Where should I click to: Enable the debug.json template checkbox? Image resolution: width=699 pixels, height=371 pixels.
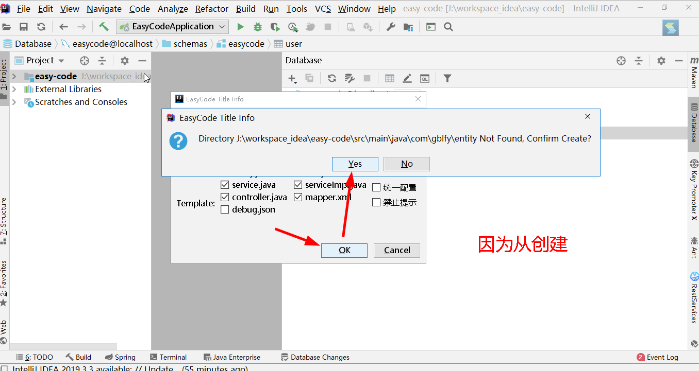click(x=225, y=209)
